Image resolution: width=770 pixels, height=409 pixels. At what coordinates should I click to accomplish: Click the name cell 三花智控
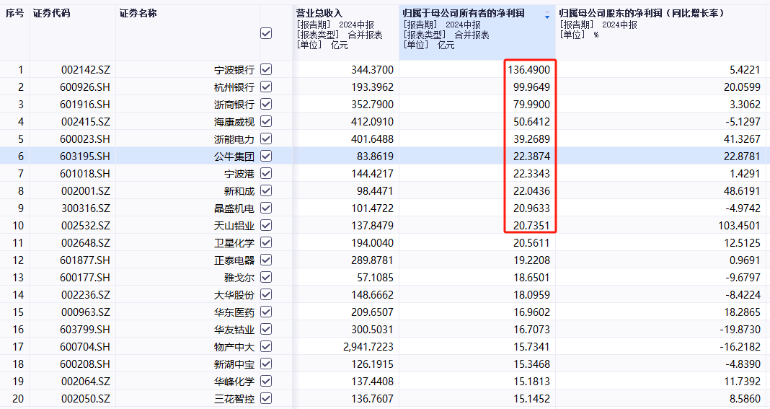point(234,399)
